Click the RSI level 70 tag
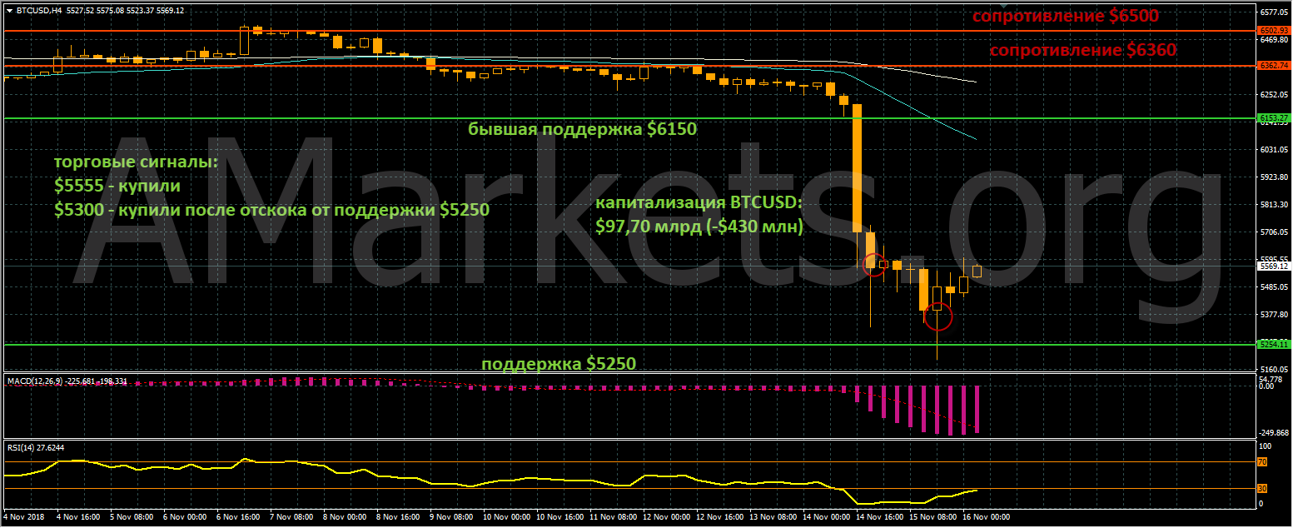Screen dimensions: 1293x528 tap(1262, 461)
